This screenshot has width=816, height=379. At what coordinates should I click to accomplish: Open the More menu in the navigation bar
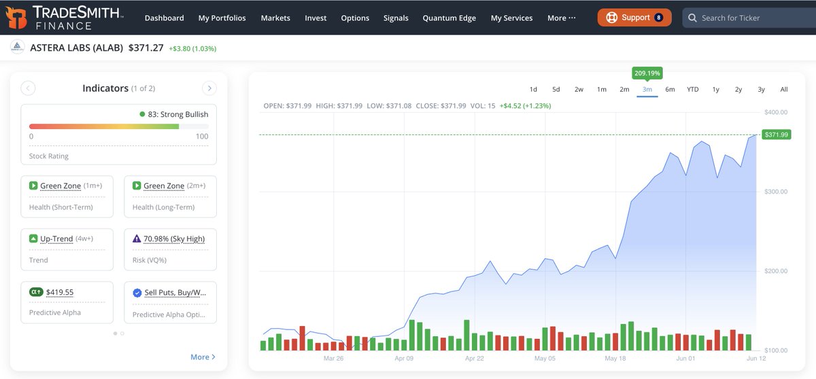[x=561, y=18]
